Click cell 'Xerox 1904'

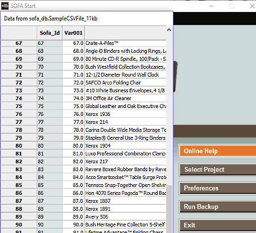click(x=125, y=146)
